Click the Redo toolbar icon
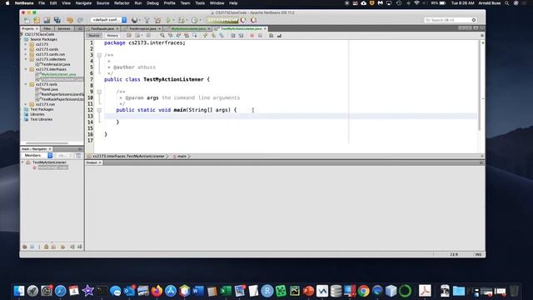Viewport: 533px width, 300px height. 80,20
